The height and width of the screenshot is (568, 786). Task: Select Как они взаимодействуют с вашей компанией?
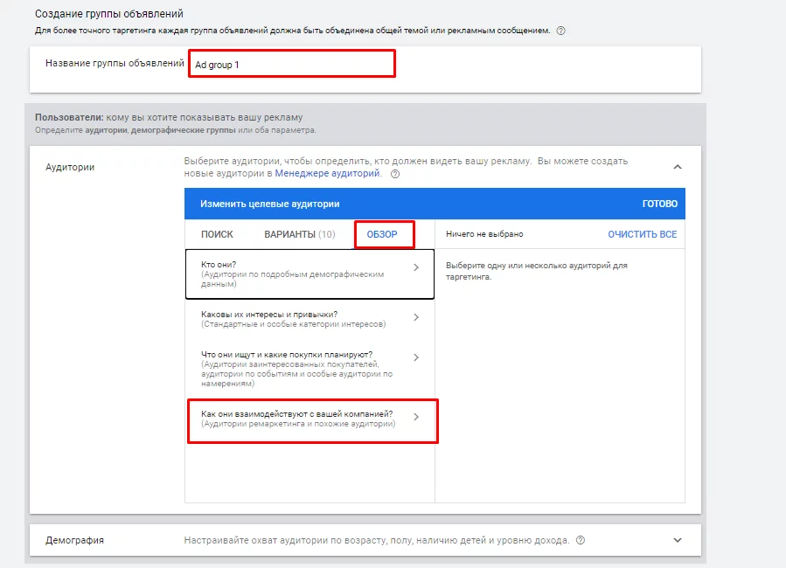coord(313,421)
